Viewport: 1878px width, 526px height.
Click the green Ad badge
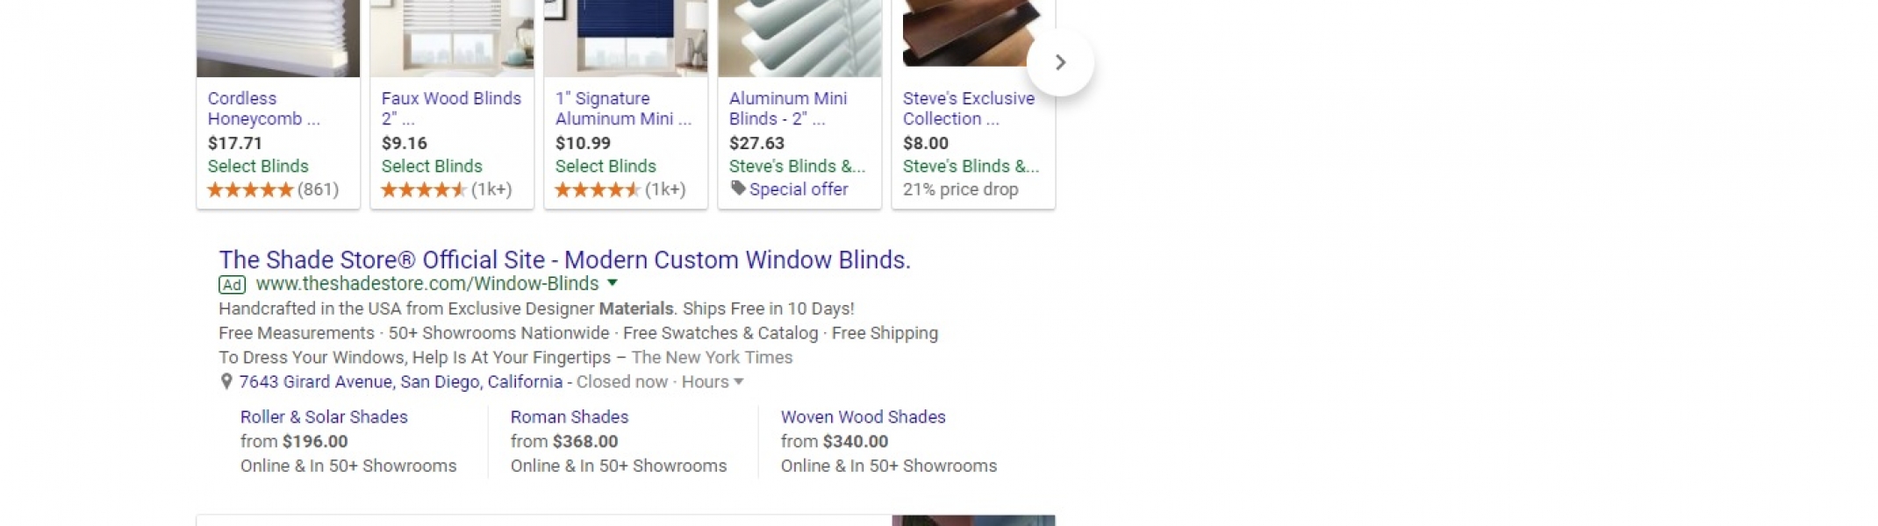pos(232,284)
